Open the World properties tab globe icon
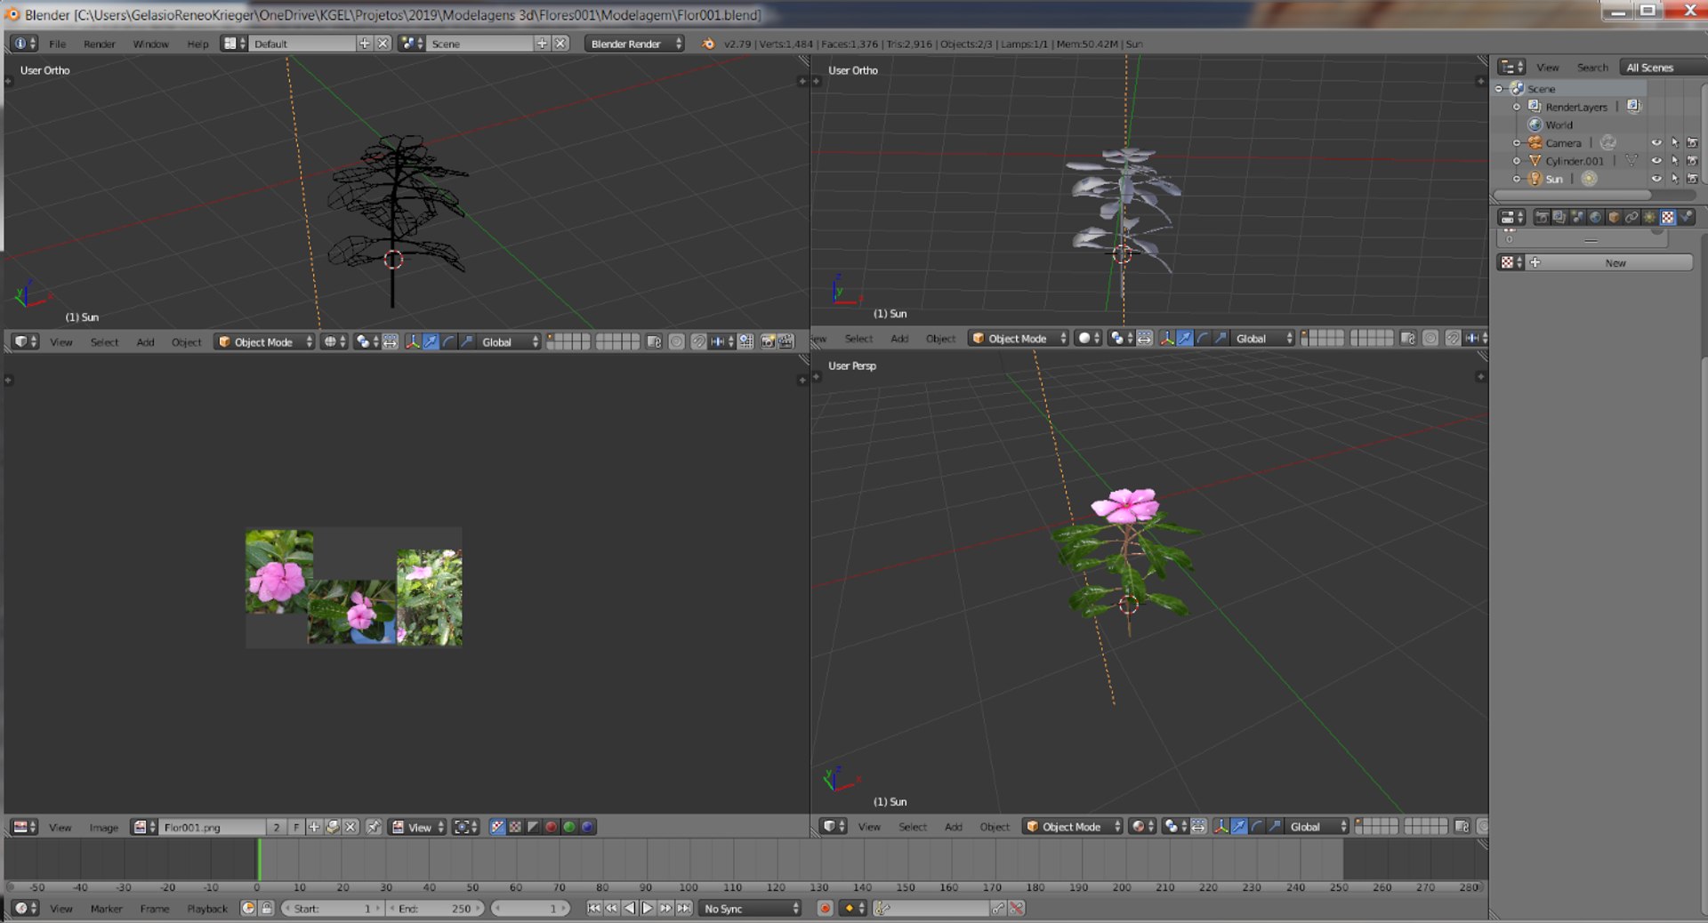The width and height of the screenshot is (1708, 923). point(1595,217)
